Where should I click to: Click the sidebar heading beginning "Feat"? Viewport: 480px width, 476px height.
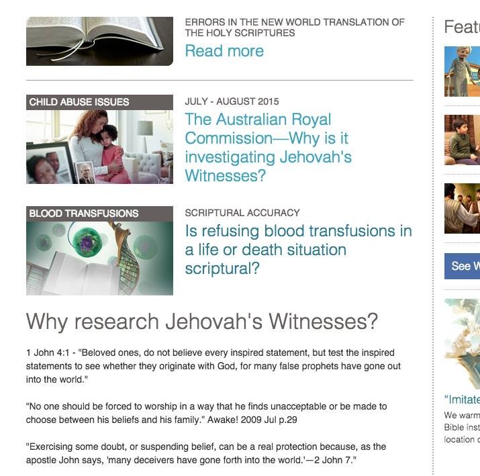click(x=463, y=27)
